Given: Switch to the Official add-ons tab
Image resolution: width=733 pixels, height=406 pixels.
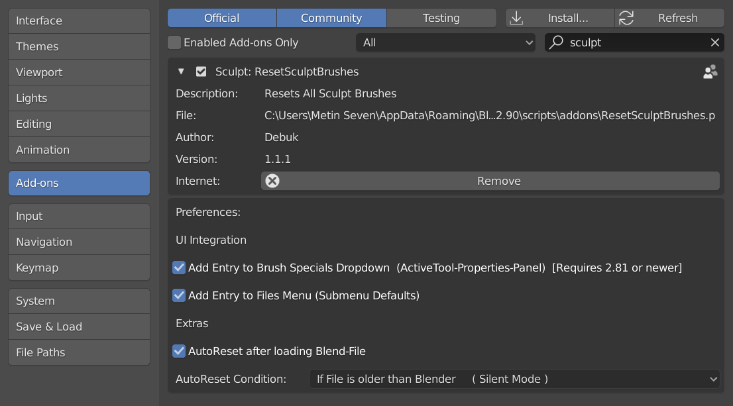Looking at the screenshot, I should (222, 18).
